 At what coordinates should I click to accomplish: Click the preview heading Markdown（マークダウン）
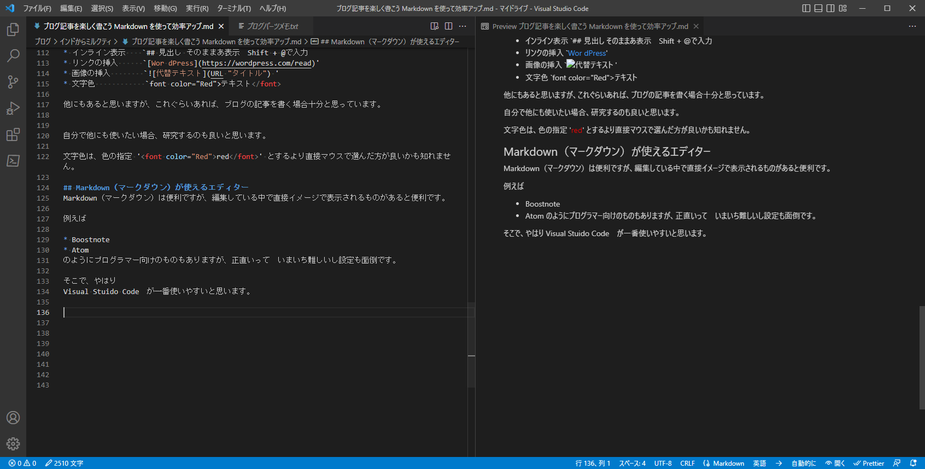pos(607,152)
